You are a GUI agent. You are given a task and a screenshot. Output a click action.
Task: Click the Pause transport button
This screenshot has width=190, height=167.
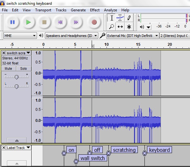coord(13,22)
